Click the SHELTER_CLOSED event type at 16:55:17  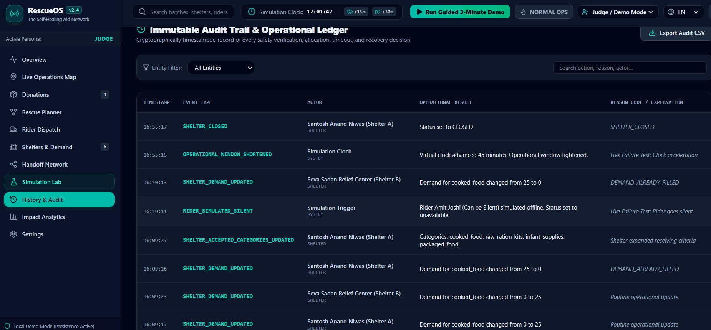click(x=205, y=126)
